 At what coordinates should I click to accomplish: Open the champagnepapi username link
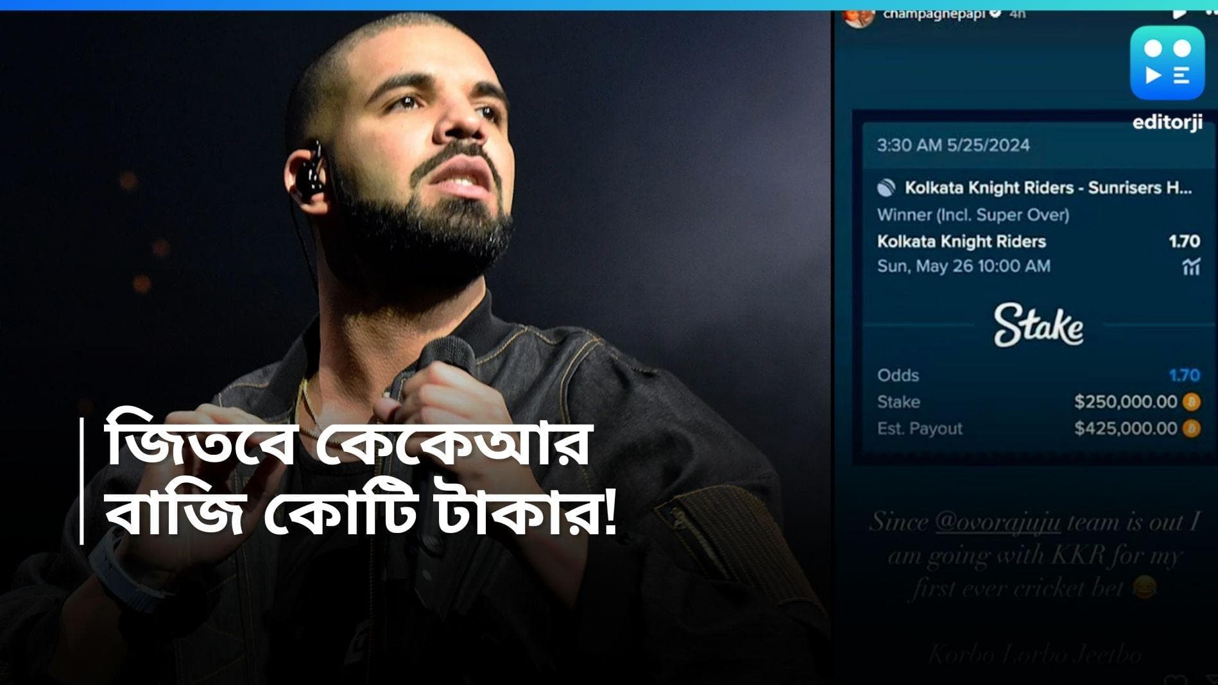coord(934,13)
